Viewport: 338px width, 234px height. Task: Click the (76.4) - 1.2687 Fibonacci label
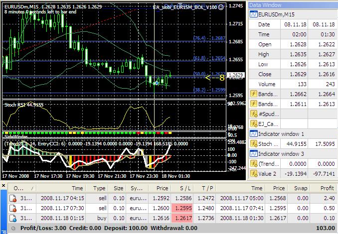tap(209, 38)
